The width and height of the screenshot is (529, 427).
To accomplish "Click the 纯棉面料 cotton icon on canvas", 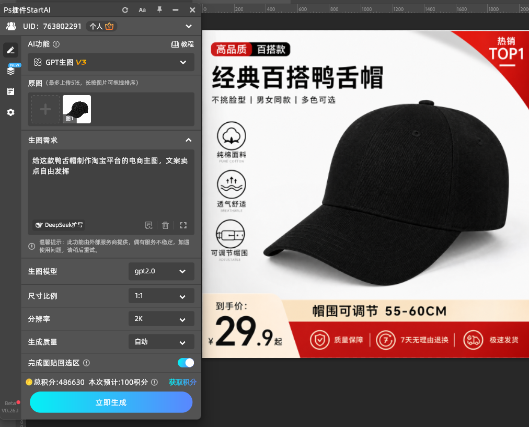I will 232,136.
